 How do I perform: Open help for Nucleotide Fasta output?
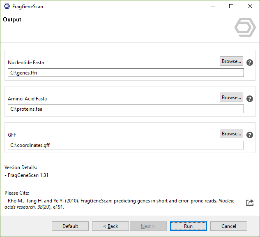(250, 63)
